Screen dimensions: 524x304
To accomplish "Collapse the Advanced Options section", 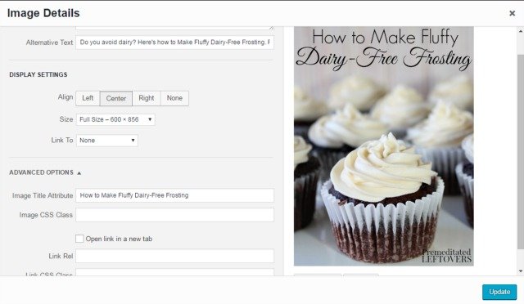I will coord(45,172).
